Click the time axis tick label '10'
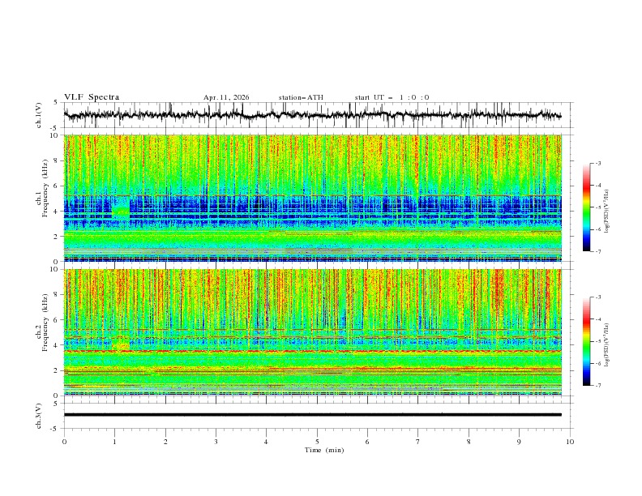This screenshot has width=642, height=496. click(x=570, y=442)
